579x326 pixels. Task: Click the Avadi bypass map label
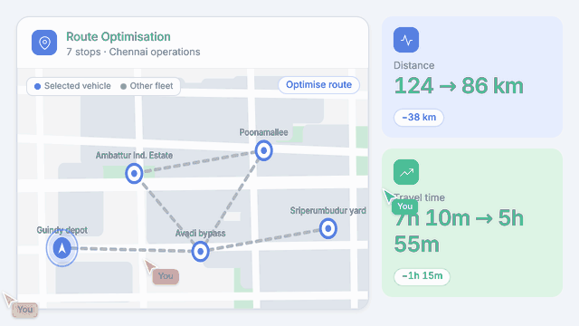point(200,234)
